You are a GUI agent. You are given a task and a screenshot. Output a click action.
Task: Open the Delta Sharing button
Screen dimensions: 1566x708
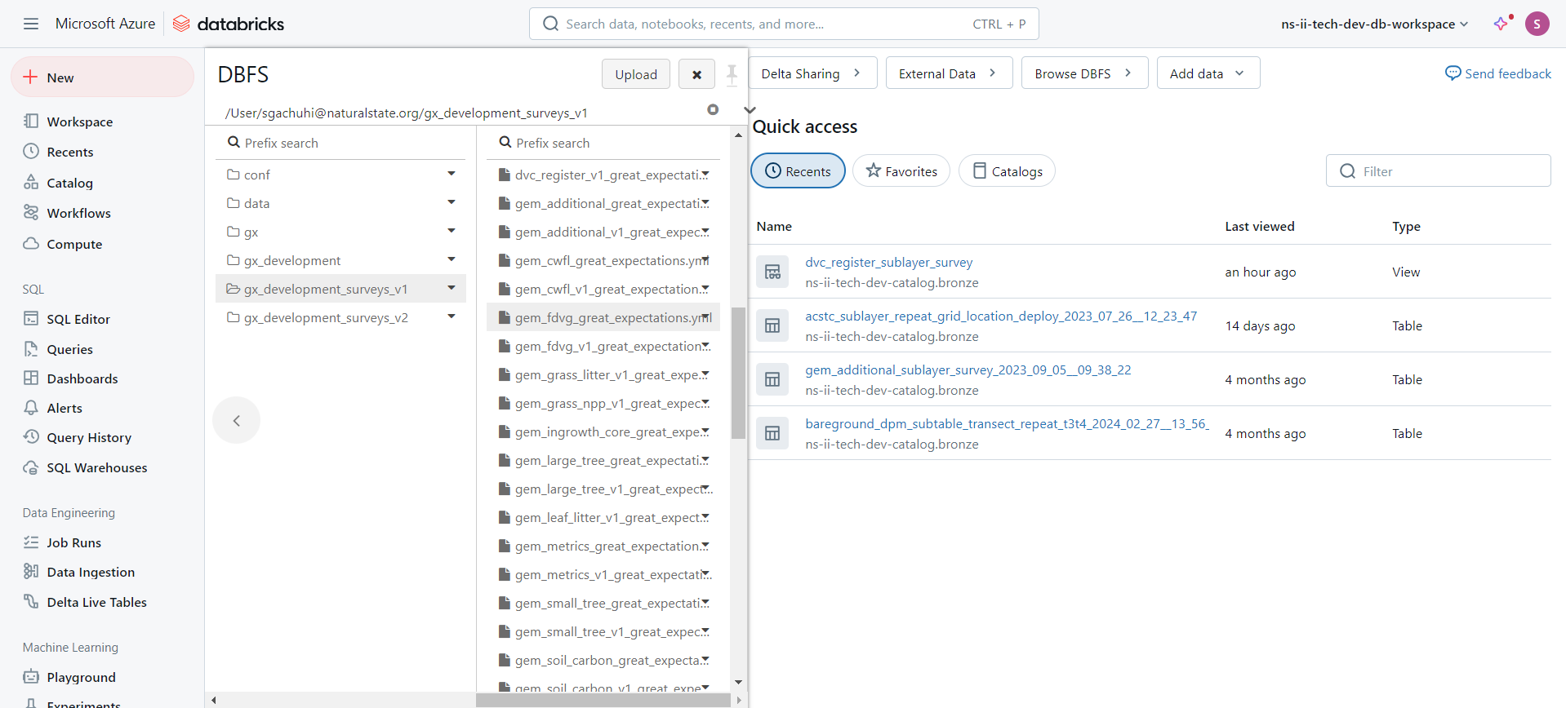click(x=813, y=73)
